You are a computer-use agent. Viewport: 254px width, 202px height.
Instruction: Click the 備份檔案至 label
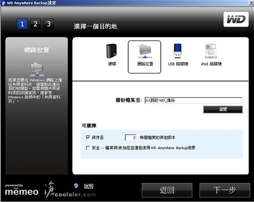[x=129, y=100]
